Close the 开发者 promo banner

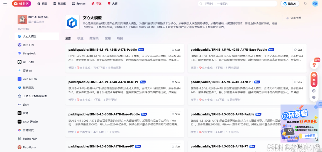coord(316,107)
